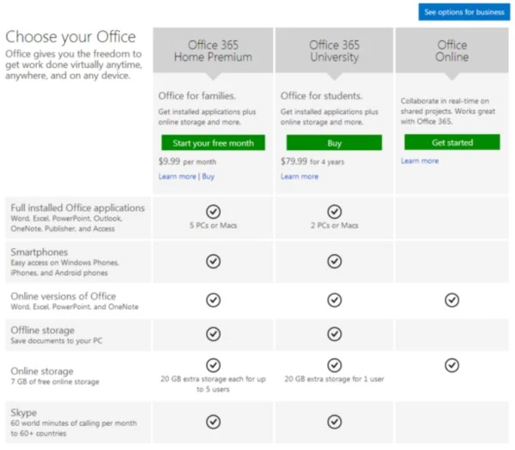Click the 'Online versions of Office' row title
The image size is (515, 450).
[63, 296]
